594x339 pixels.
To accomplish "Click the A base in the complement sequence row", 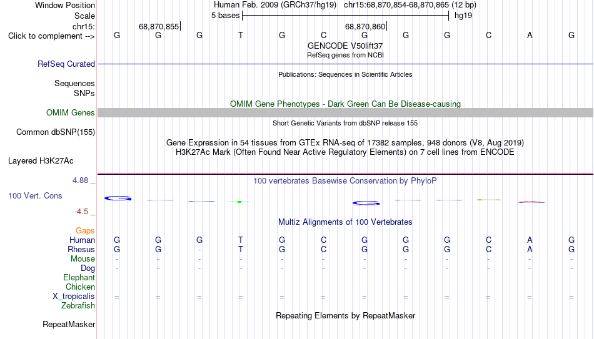I will point(530,36).
